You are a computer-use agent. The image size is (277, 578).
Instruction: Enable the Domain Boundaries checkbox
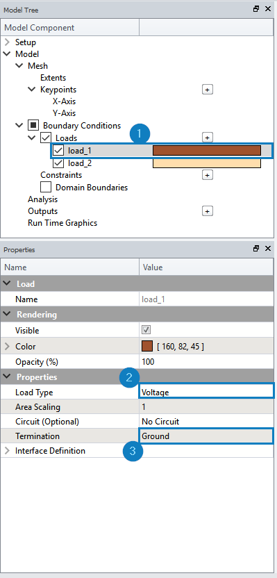pyautogui.click(x=46, y=188)
